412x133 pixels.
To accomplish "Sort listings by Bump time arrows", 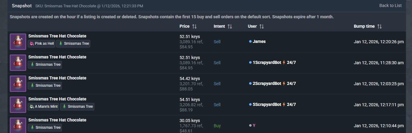I will (379, 26).
